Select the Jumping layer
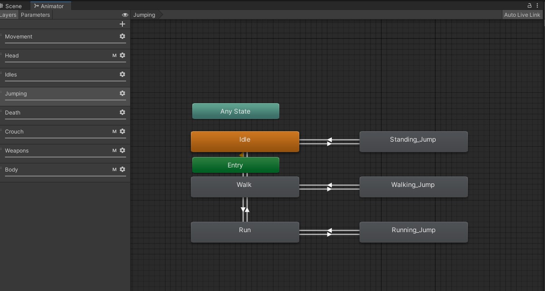The height and width of the screenshot is (291, 545). [65, 96]
